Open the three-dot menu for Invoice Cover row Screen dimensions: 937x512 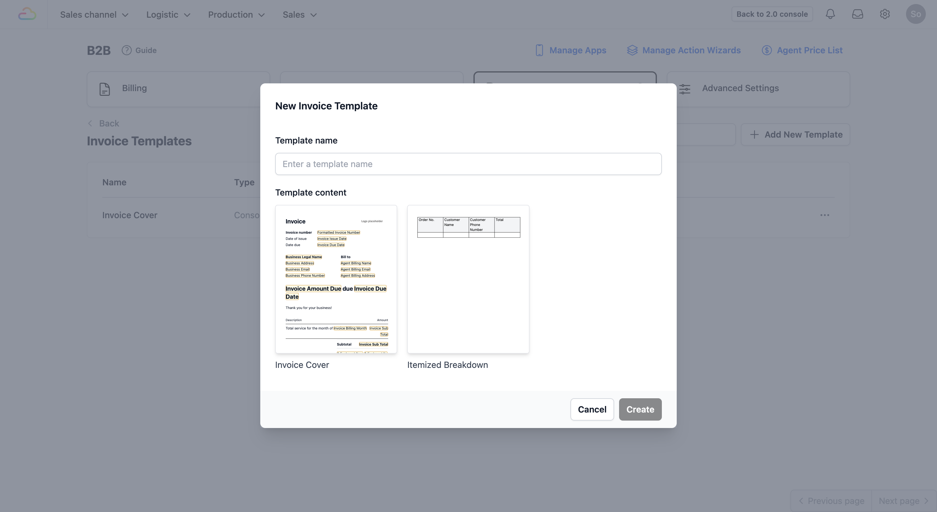point(825,215)
